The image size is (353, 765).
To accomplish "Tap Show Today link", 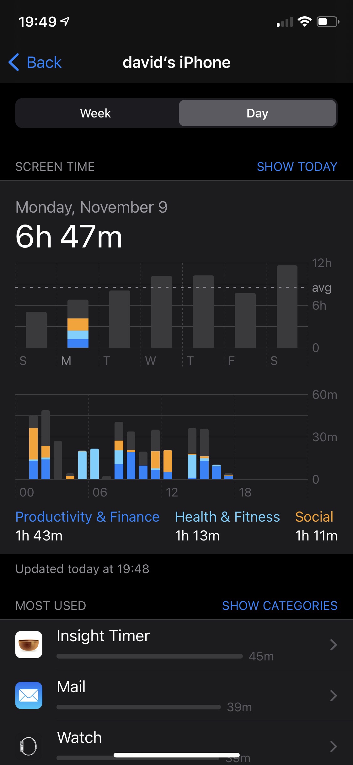I will [x=297, y=166].
